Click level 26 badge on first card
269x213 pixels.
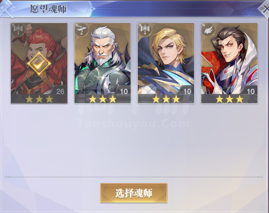(x=60, y=91)
